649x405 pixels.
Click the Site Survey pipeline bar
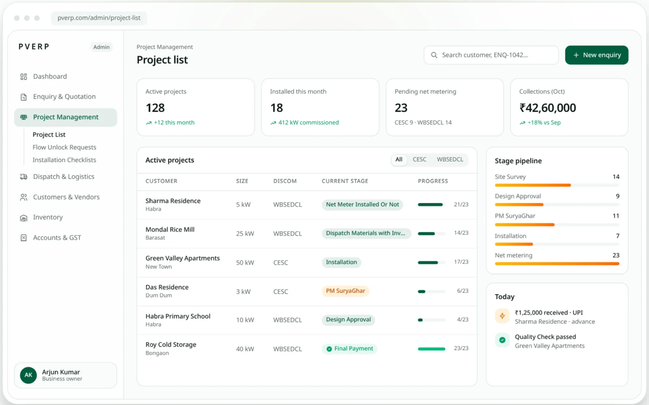(x=557, y=185)
